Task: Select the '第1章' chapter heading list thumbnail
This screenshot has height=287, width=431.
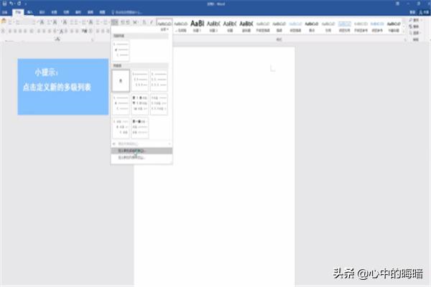Action: pos(140,104)
